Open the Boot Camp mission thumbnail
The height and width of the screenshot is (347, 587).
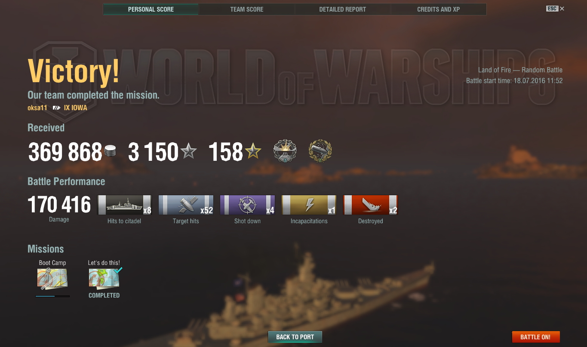[52, 278]
